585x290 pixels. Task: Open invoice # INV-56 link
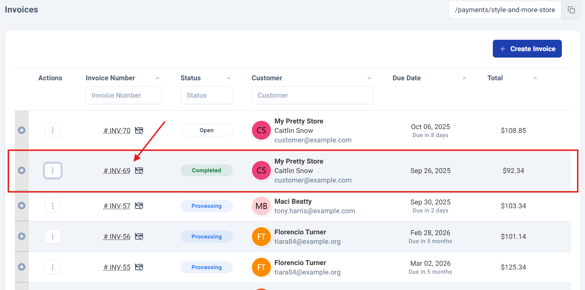[x=117, y=237]
